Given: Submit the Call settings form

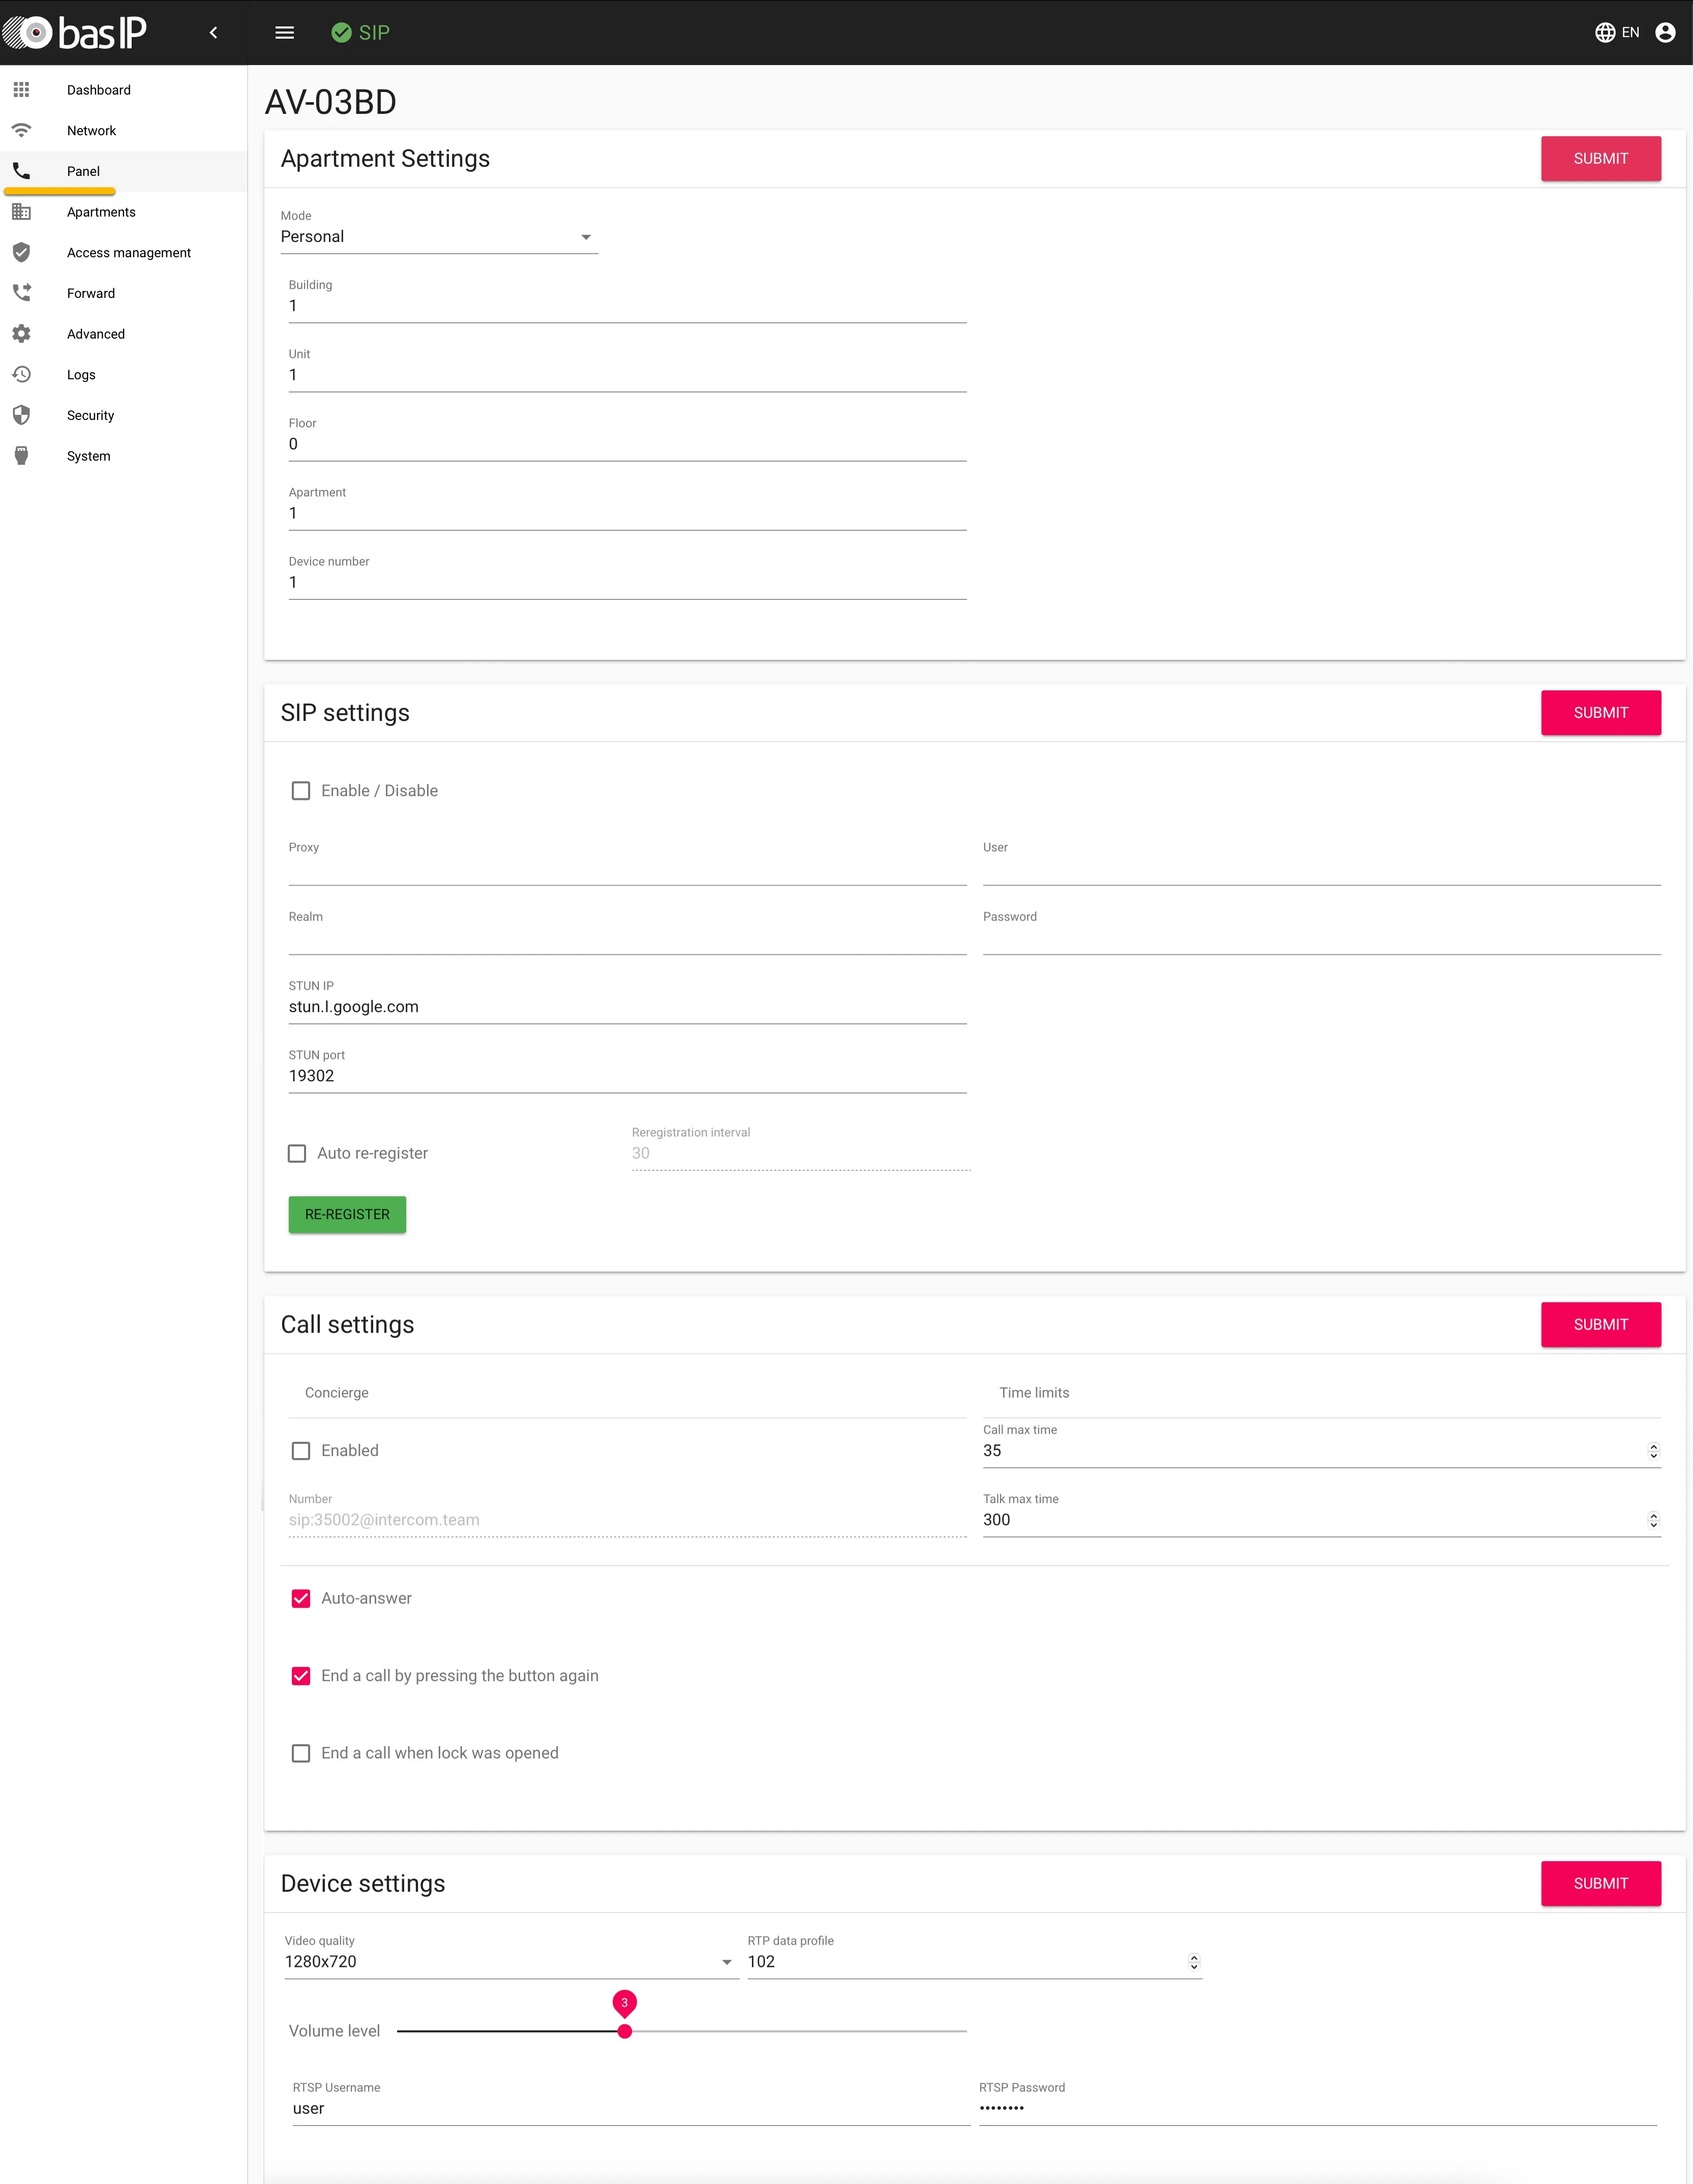Looking at the screenshot, I should (1600, 1324).
